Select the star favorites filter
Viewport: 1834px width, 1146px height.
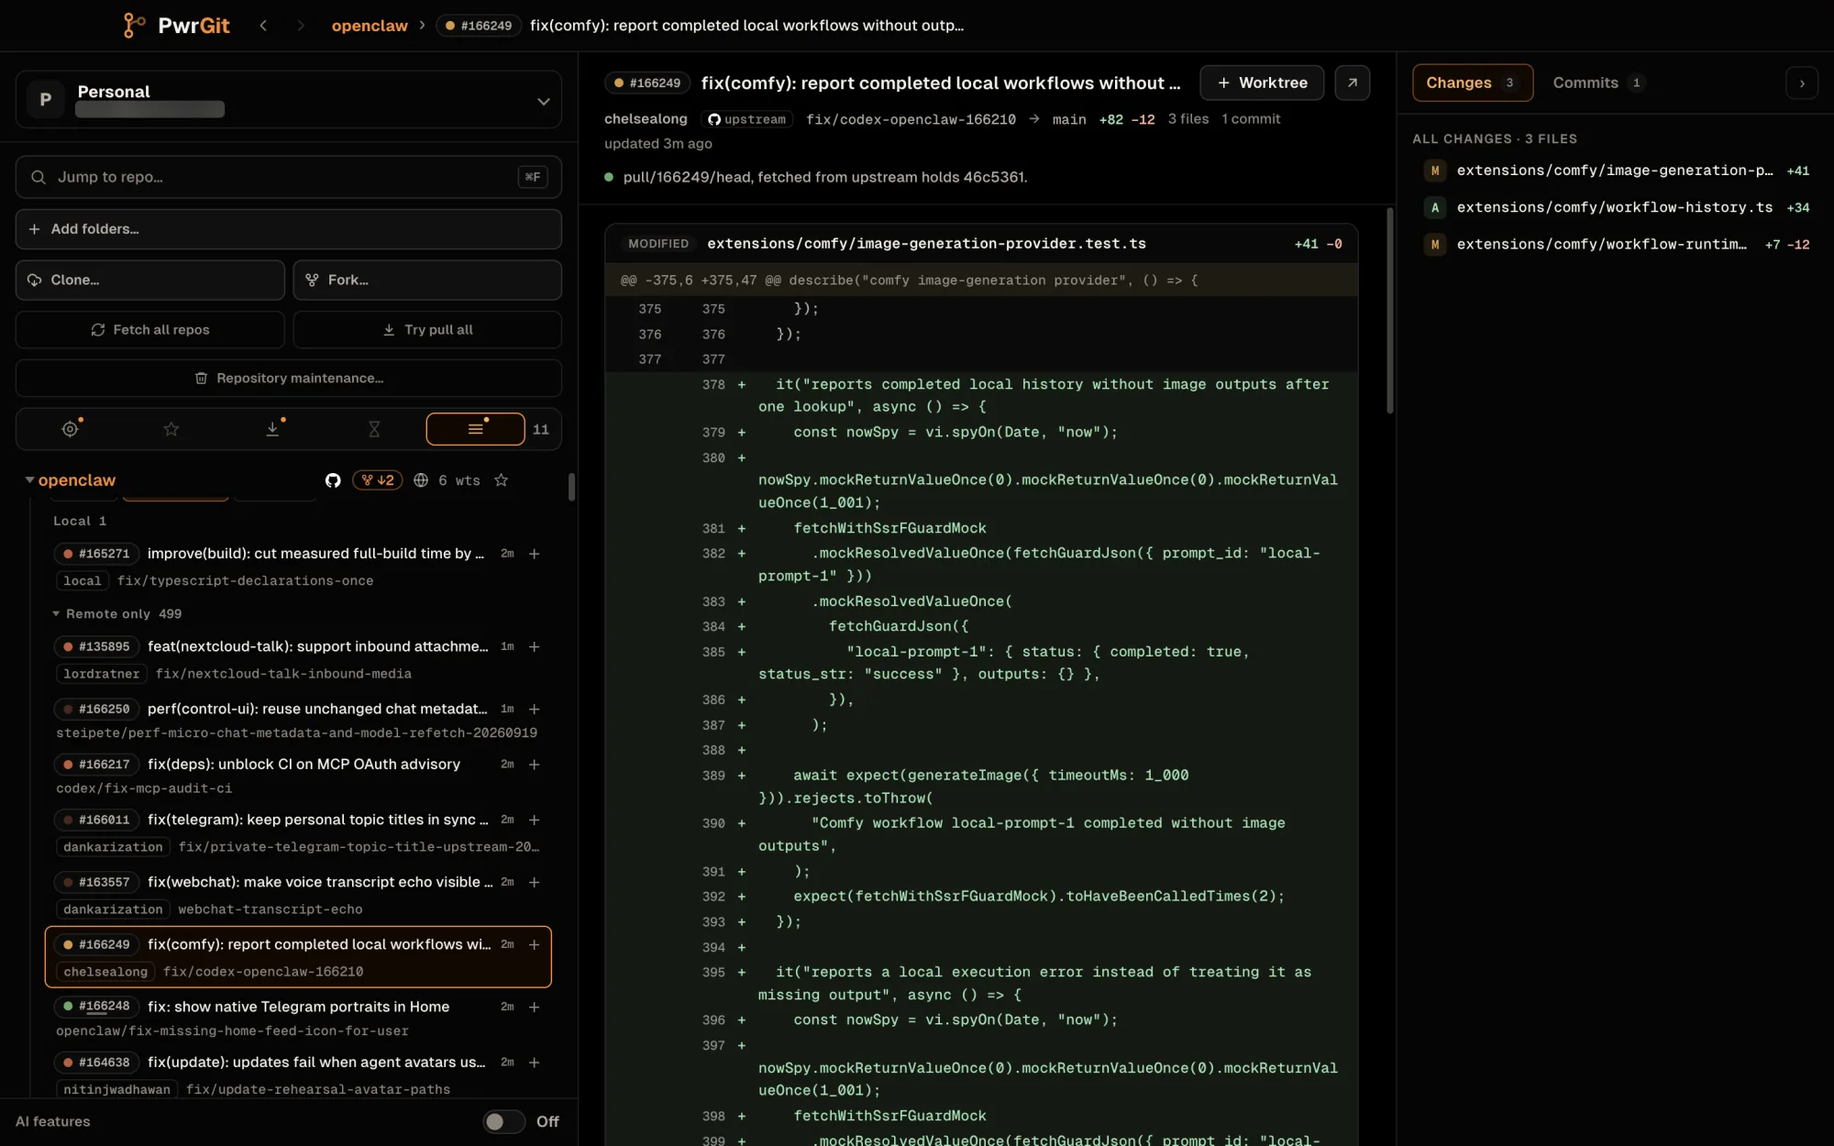(171, 428)
